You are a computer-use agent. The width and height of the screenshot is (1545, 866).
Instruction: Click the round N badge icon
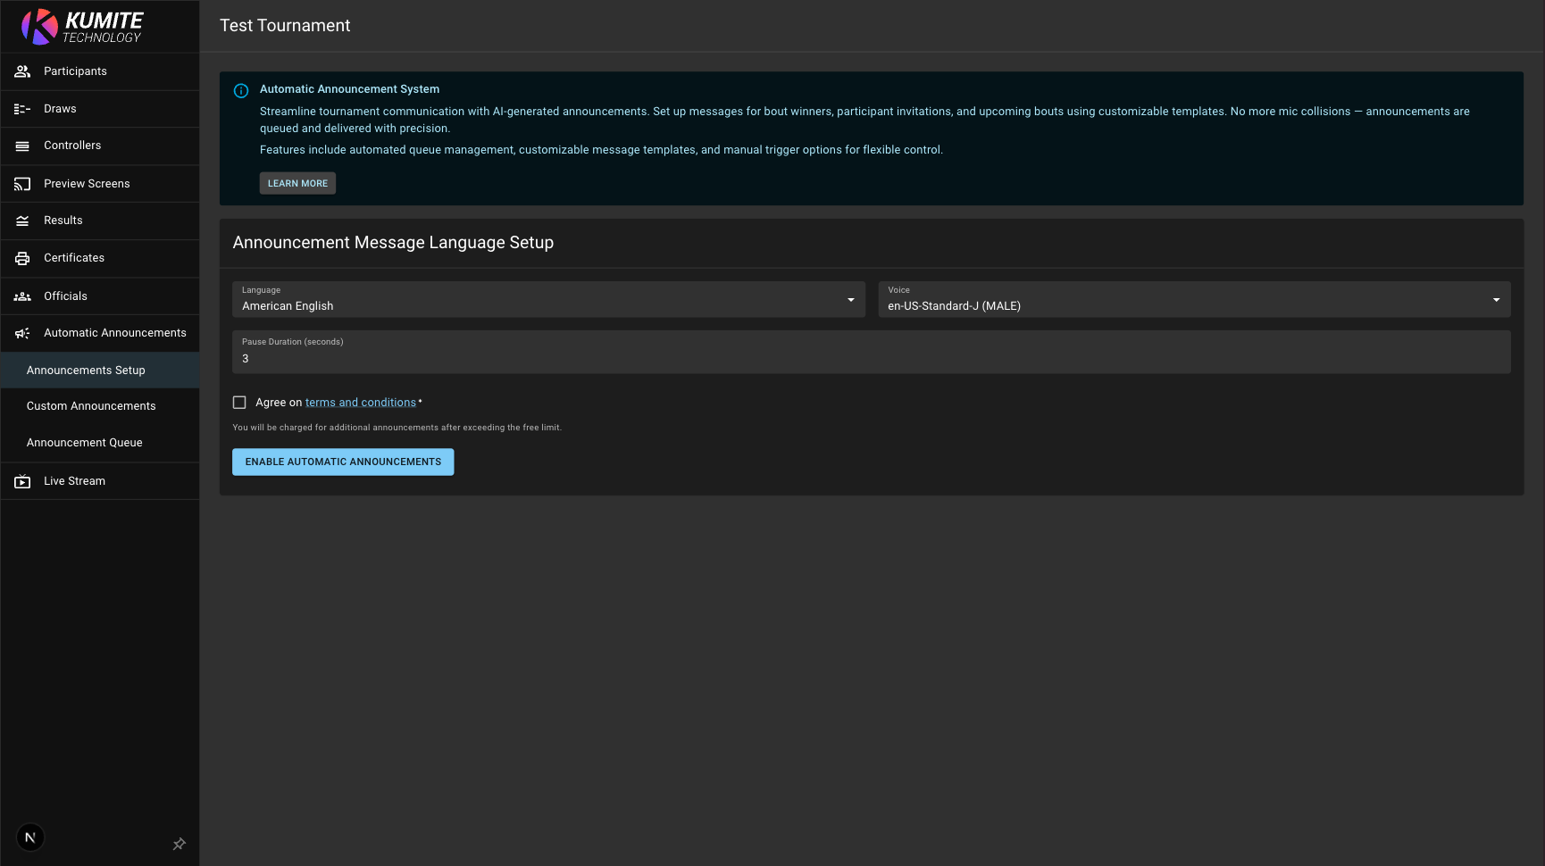tap(30, 837)
